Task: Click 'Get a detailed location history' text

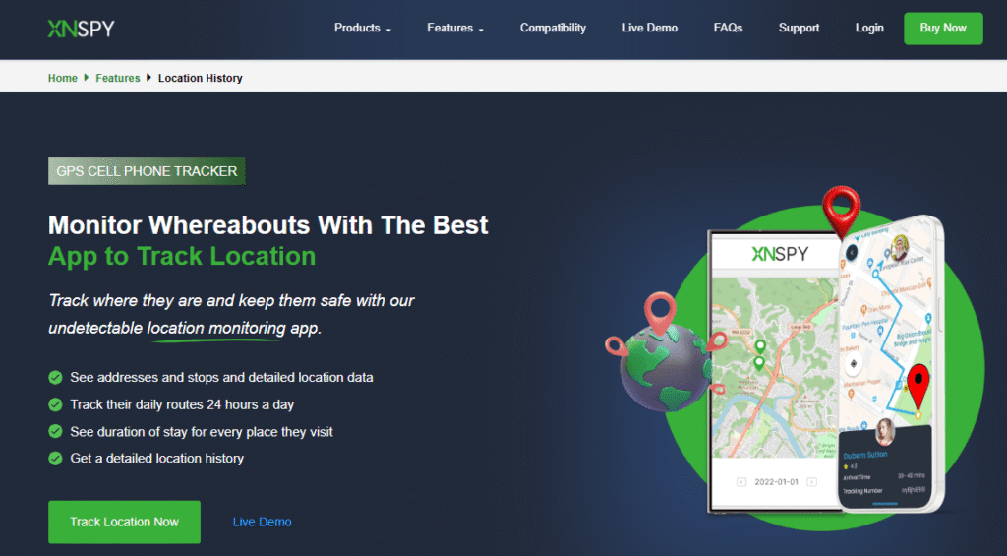Action: (x=156, y=459)
